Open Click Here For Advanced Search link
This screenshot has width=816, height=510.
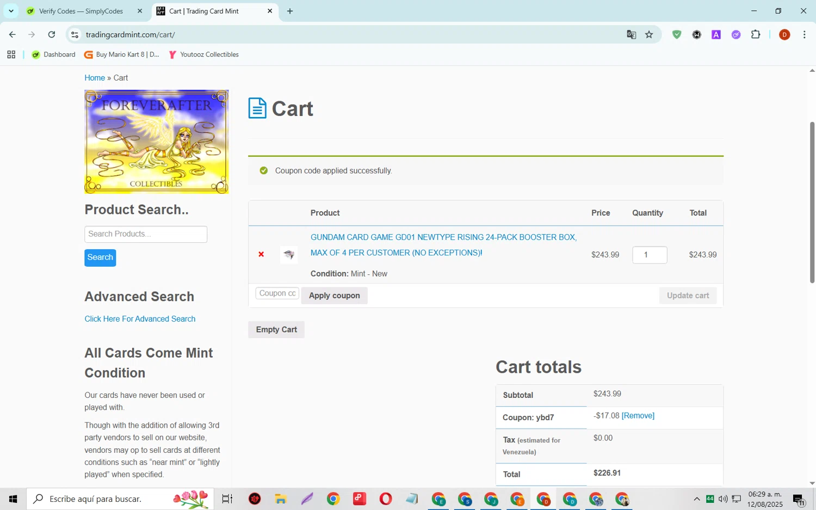[x=140, y=319]
